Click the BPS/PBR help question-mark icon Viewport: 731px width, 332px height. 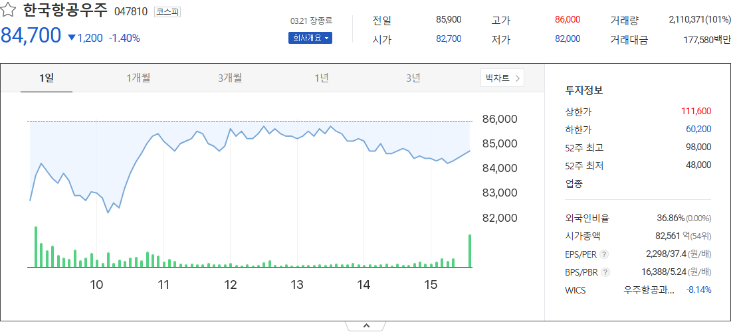click(x=605, y=272)
